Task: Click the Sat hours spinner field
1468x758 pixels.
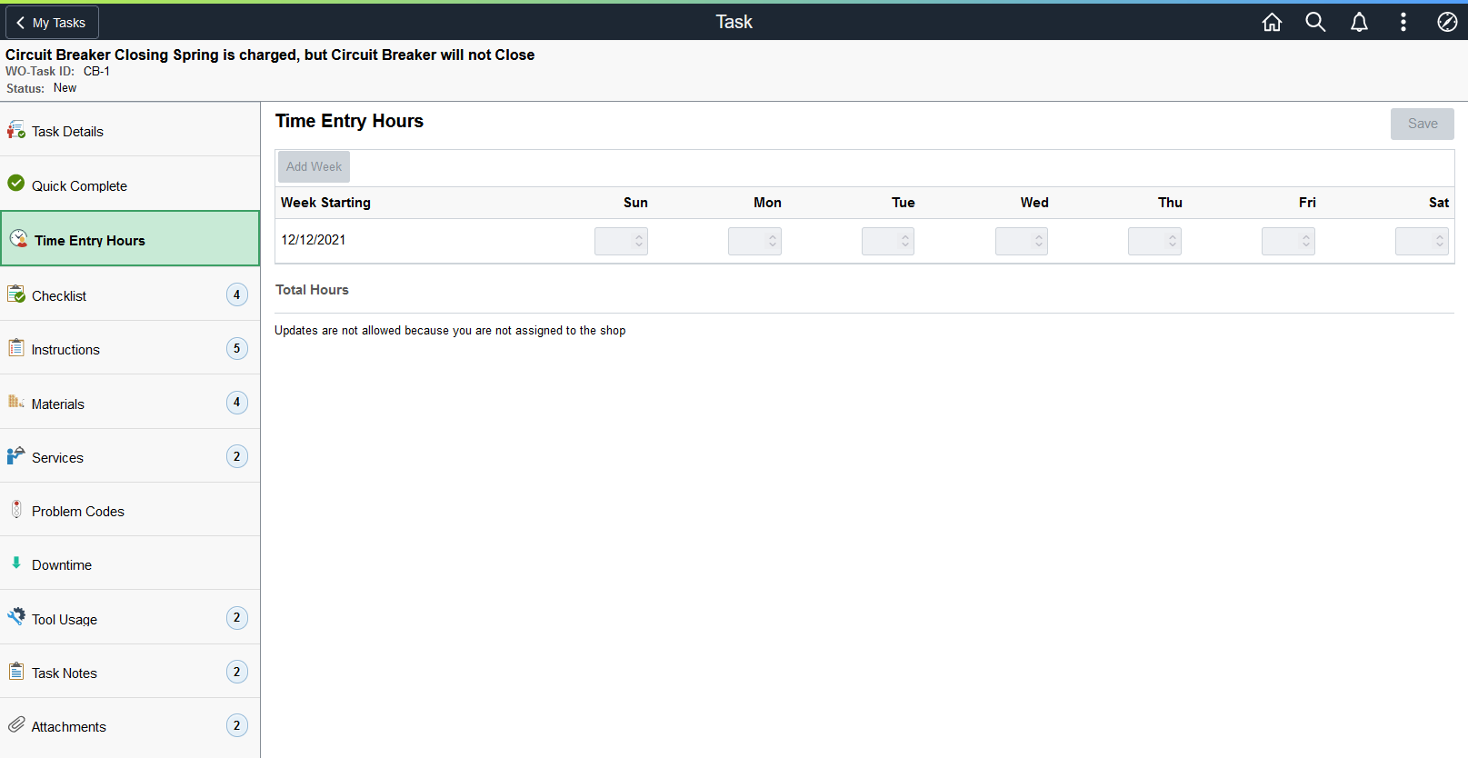Action: pyautogui.click(x=1422, y=241)
